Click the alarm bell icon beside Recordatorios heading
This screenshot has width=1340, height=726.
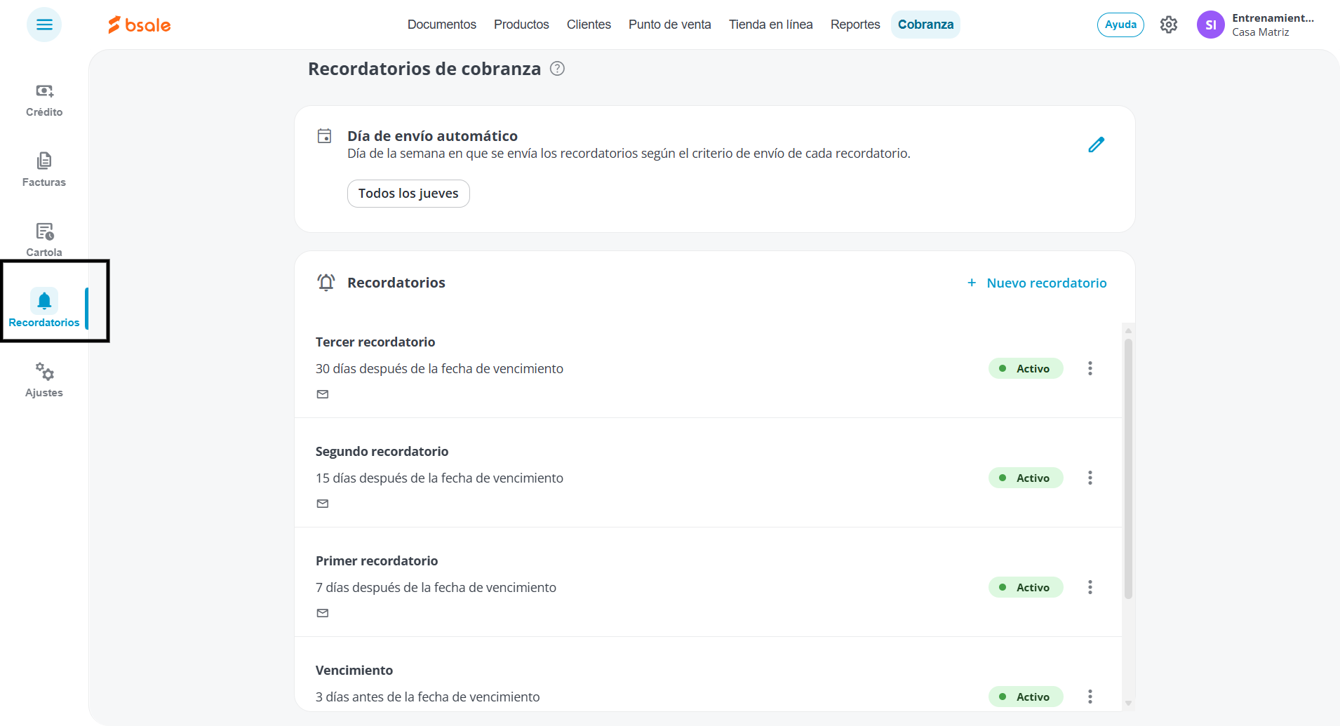pyautogui.click(x=326, y=283)
